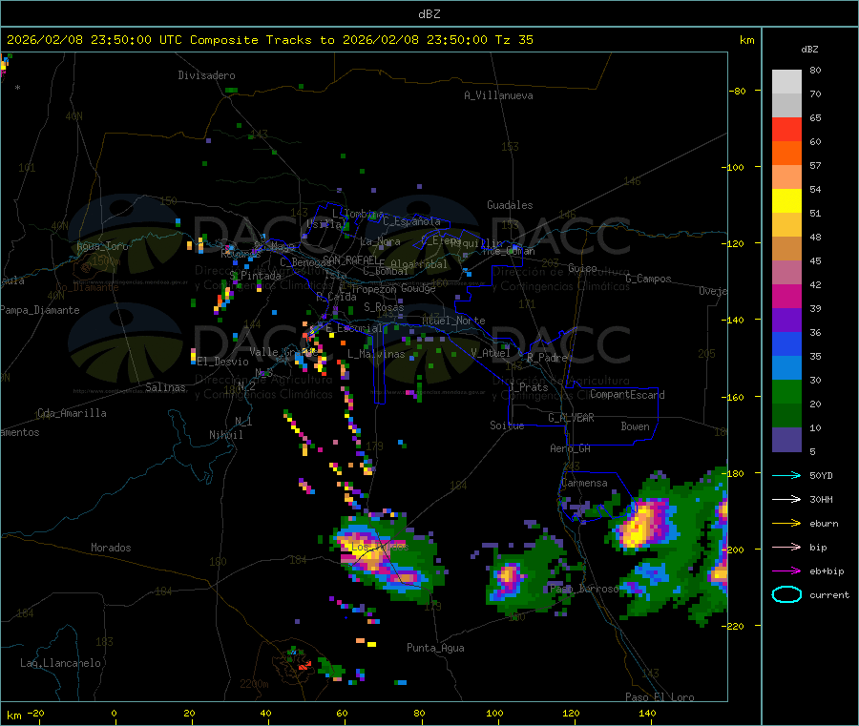Click the cyan 'current' ellipse legend icon
Image resolution: width=859 pixels, height=726 pixels.
pos(786,594)
